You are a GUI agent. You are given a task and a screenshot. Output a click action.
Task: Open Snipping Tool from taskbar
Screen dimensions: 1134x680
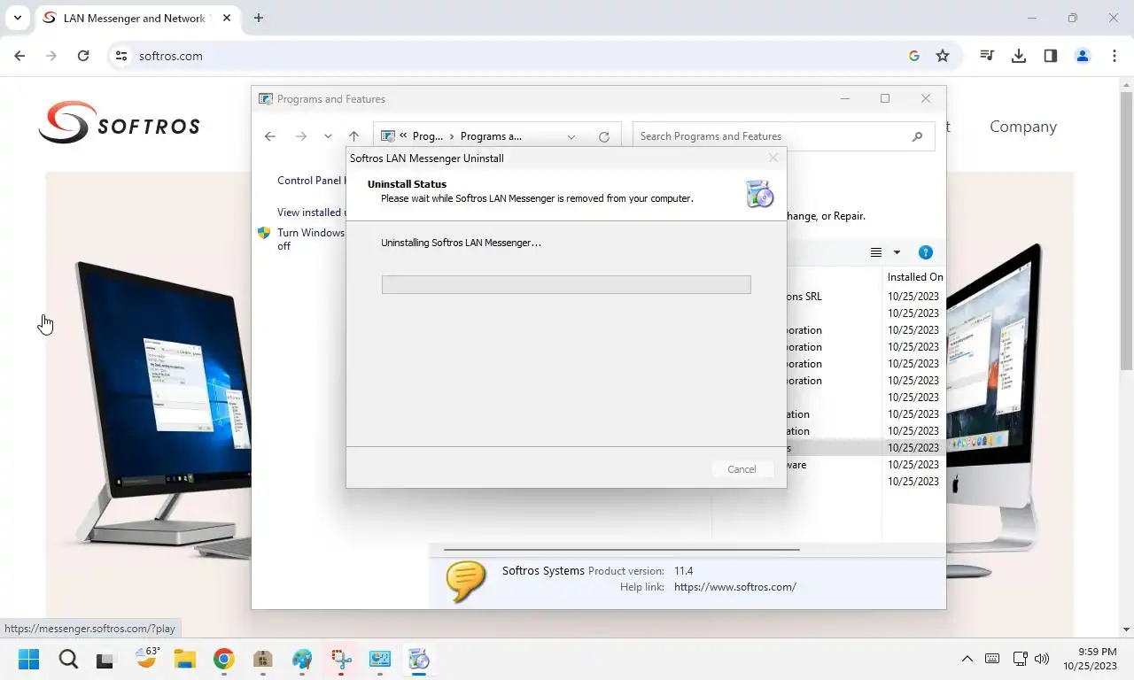coord(341,660)
